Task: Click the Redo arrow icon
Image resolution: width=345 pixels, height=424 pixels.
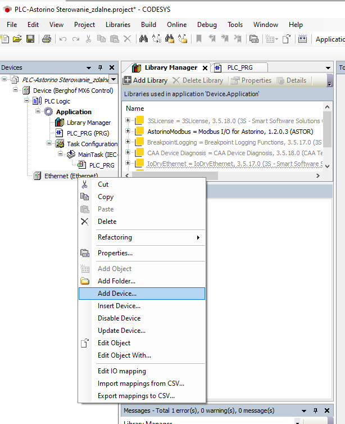Action: click(76, 39)
